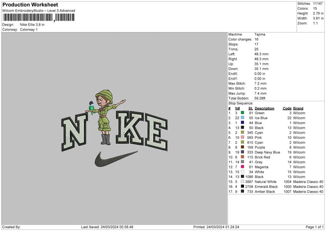Viewport: 326px width, 231px height.
Task: Click the White swatch in stop 13
Action: [x=242, y=172]
